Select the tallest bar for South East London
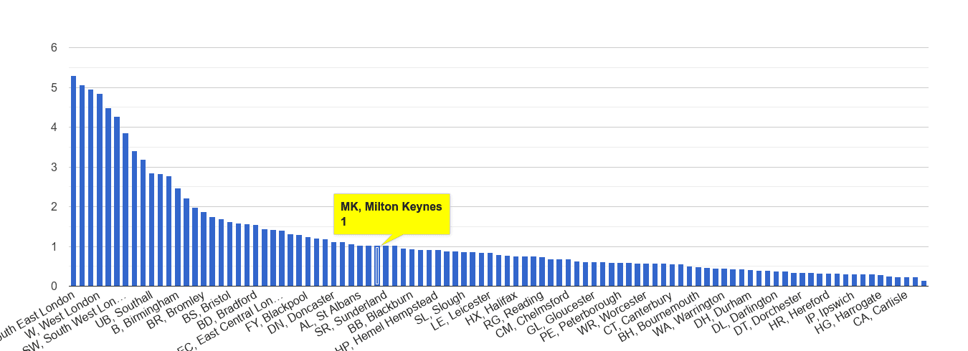Screen dimensions: 968x351 click(x=74, y=181)
